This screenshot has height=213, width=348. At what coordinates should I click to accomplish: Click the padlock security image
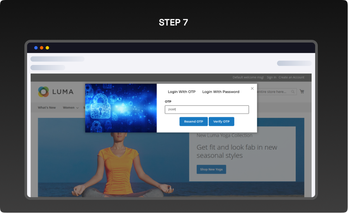coord(121,108)
